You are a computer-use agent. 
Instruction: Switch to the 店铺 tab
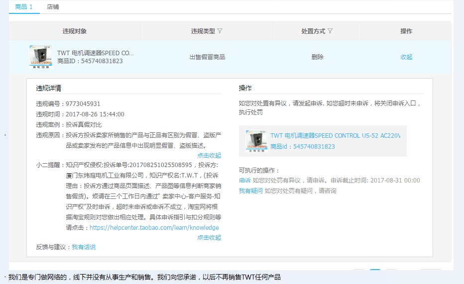tap(53, 7)
